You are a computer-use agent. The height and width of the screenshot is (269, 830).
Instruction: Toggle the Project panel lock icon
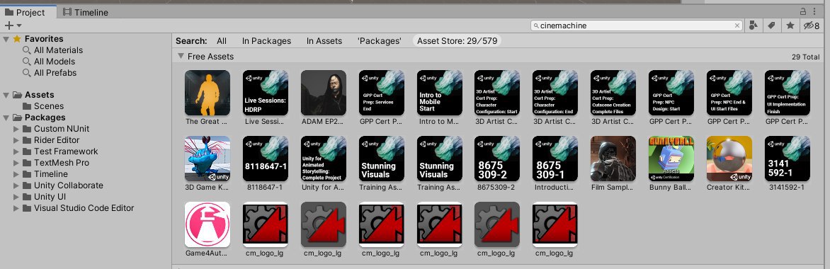pos(803,11)
